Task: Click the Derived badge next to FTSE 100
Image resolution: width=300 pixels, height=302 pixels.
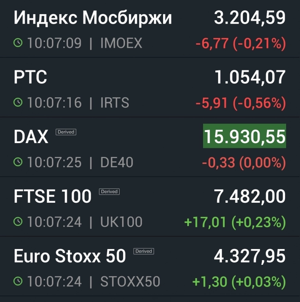Action: pyautogui.click(x=109, y=192)
